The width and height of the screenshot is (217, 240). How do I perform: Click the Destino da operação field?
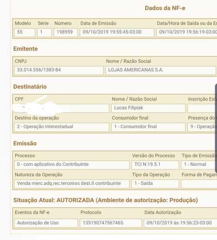(x=62, y=127)
